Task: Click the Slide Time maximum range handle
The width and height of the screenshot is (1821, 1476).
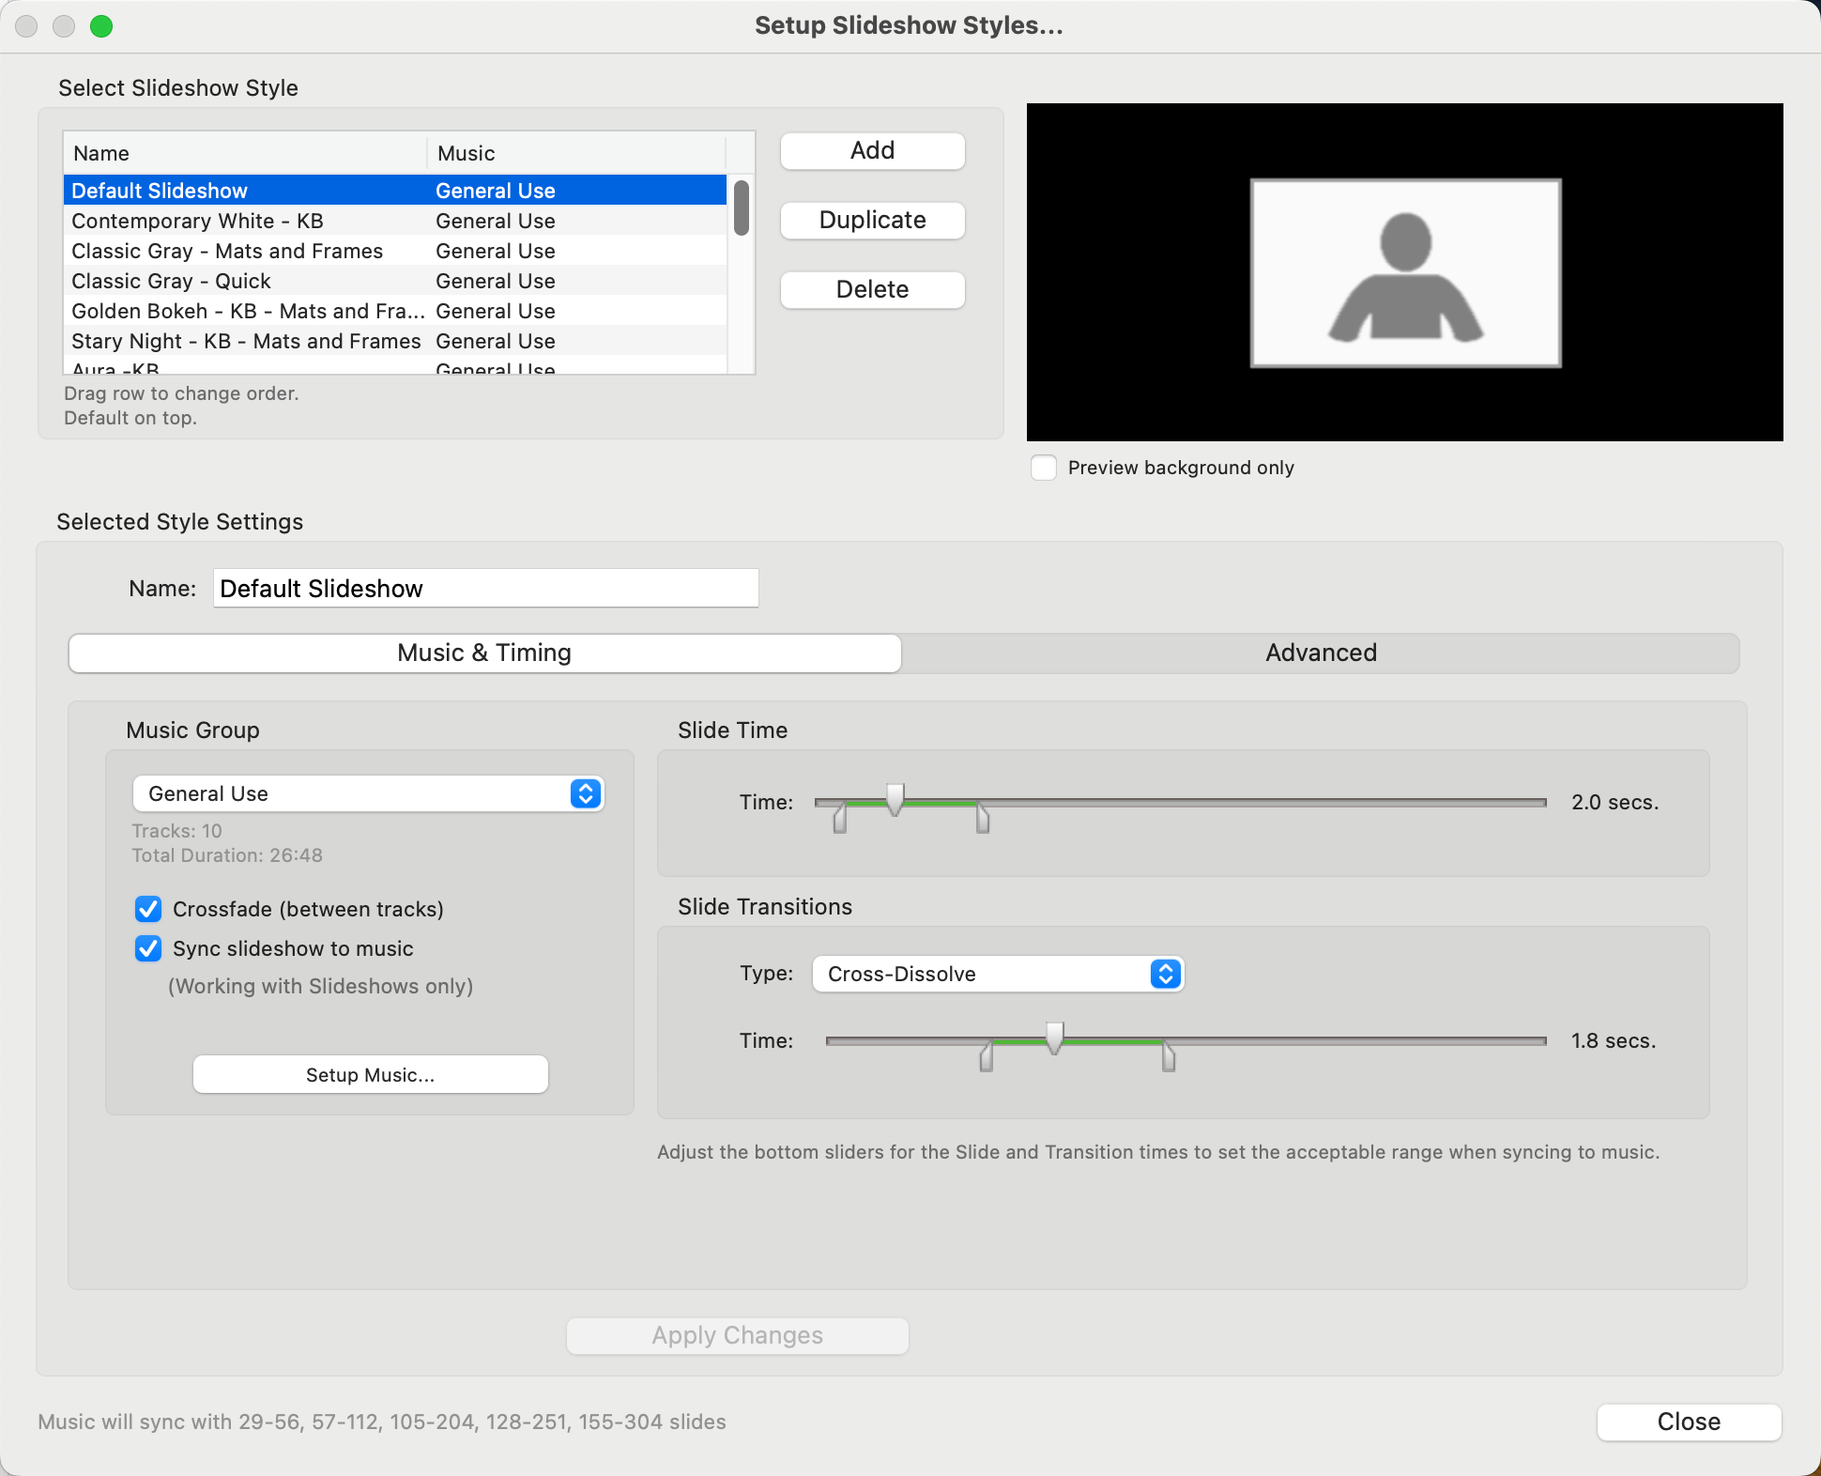Action: coord(983,819)
